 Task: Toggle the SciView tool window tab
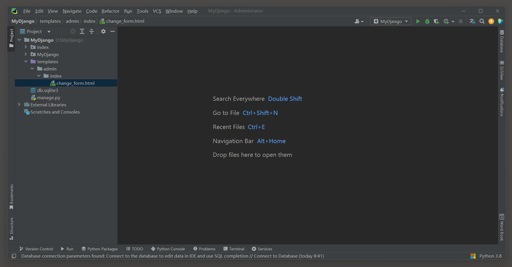502,70
